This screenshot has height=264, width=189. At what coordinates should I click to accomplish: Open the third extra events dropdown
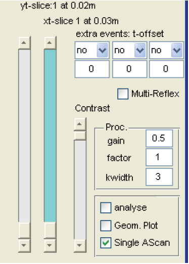point(177,50)
